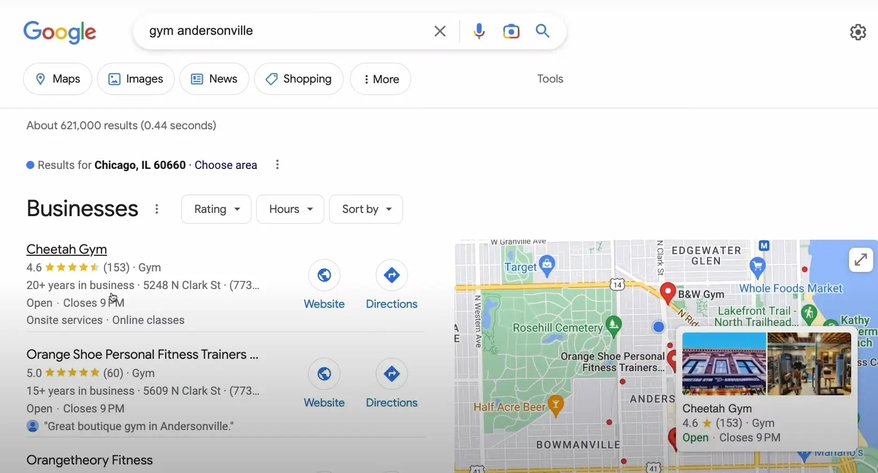
Task: Expand the map to full view
Action: (861, 260)
